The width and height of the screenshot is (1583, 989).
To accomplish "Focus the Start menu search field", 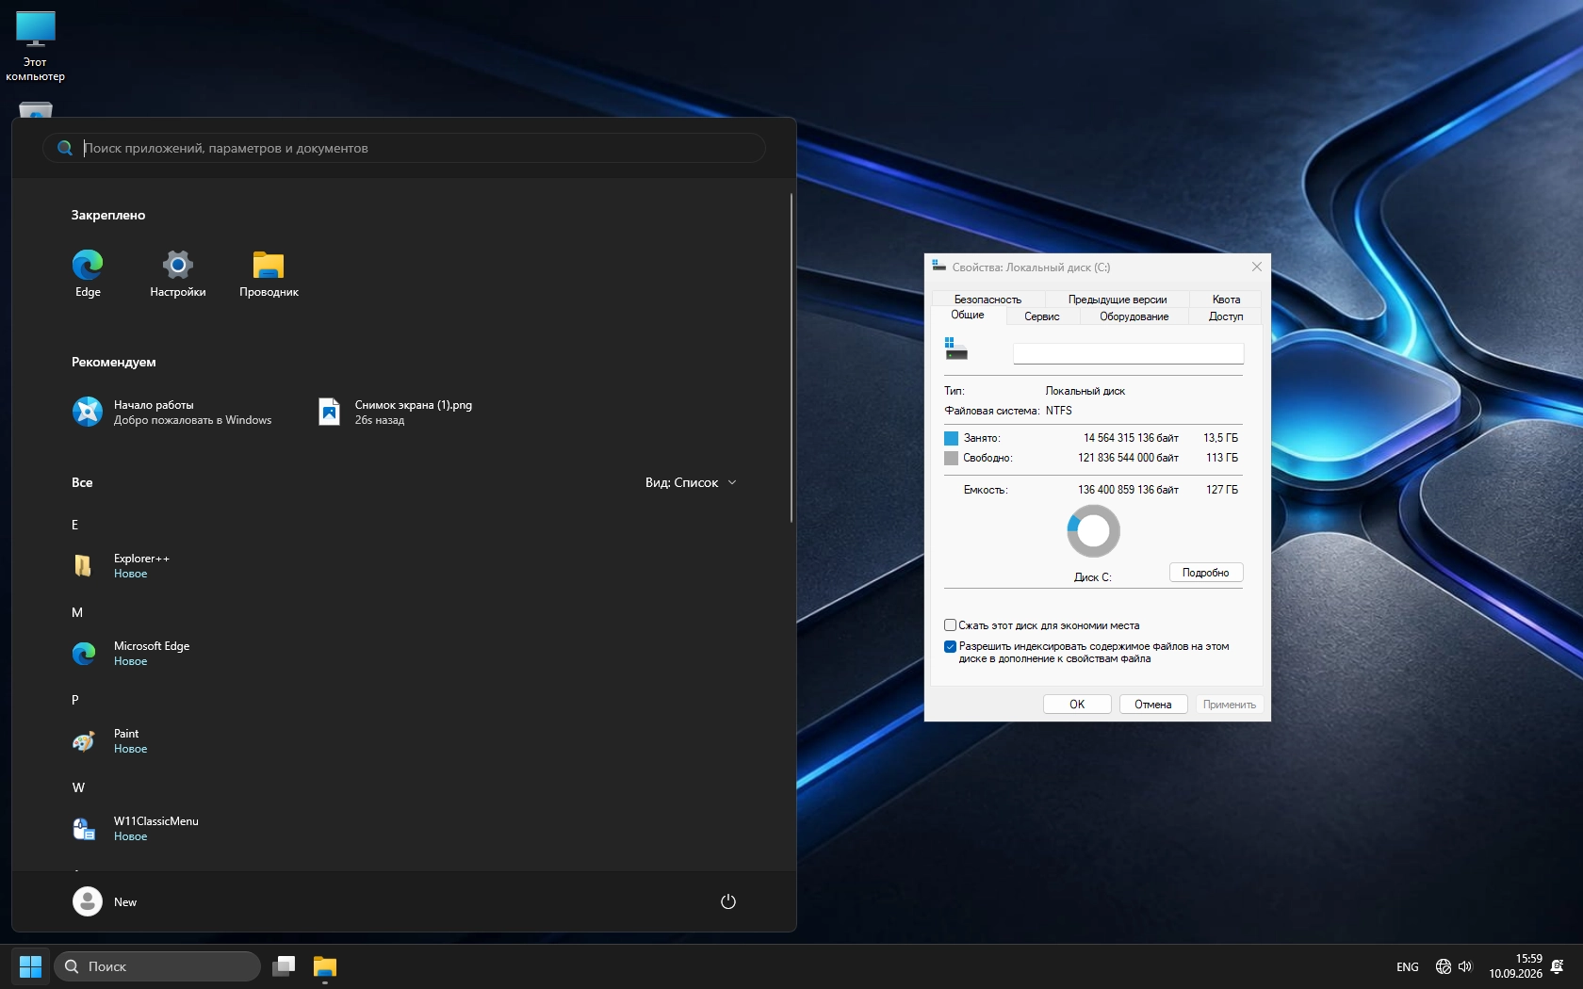I will click(404, 148).
